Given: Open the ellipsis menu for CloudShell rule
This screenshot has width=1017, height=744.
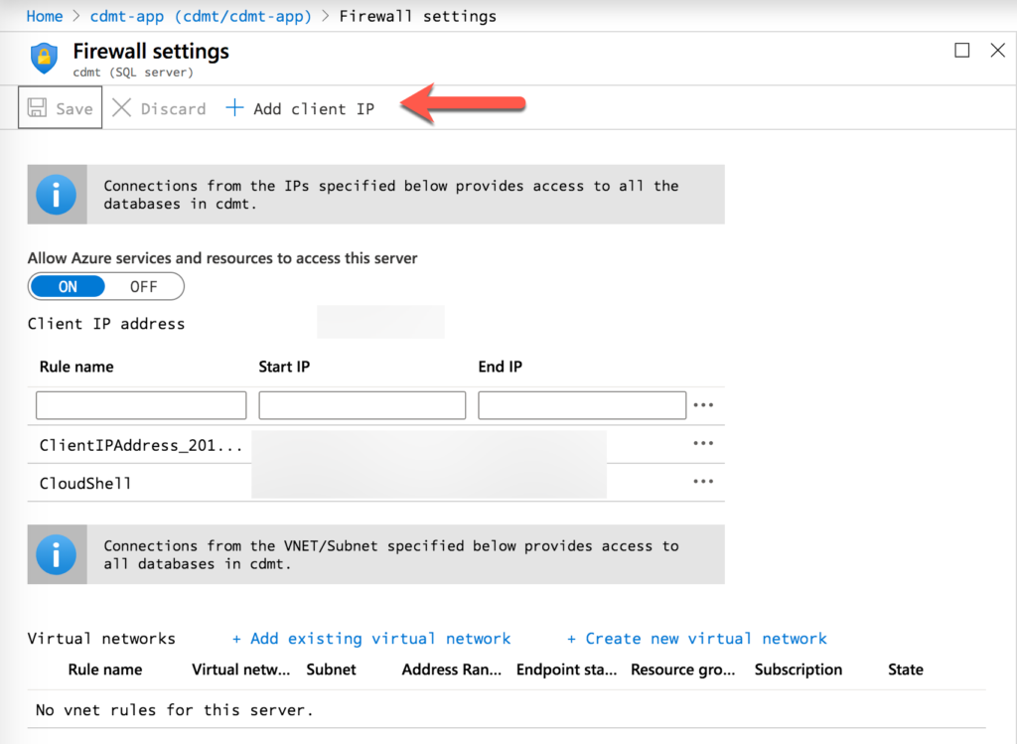Looking at the screenshot, I should [703, 482].
